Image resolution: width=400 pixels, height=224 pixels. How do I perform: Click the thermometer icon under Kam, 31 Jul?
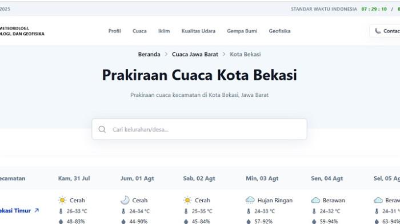click(x=61, y=211)
